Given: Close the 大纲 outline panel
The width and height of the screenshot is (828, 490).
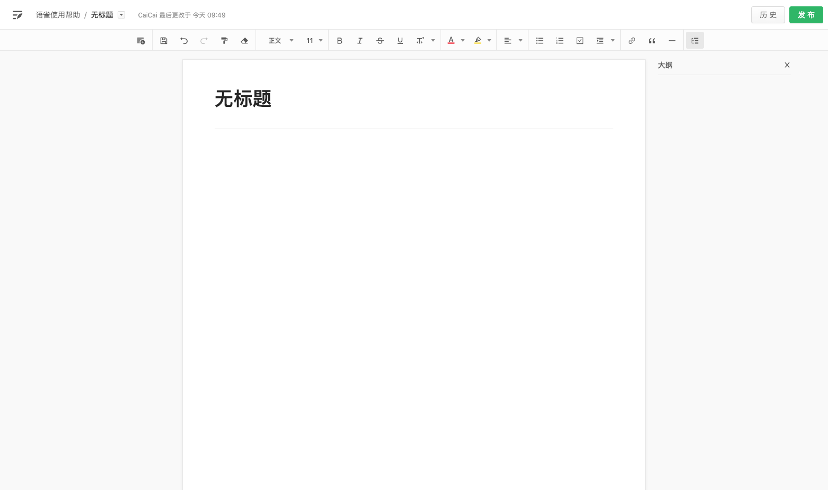Looking at the screenshot, I should click(787, 65).
